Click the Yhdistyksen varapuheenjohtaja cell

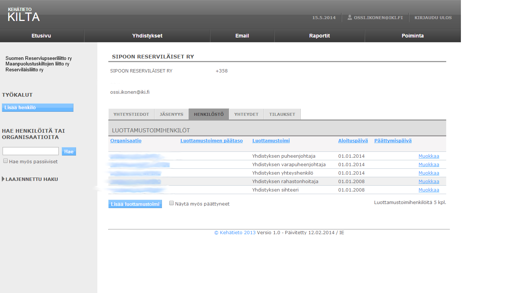(x=289, y=164)
